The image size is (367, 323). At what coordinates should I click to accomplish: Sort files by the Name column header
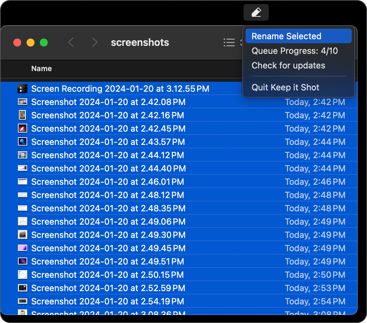coord(41,69)
